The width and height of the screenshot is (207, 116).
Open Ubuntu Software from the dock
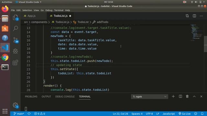coord(5,28)
